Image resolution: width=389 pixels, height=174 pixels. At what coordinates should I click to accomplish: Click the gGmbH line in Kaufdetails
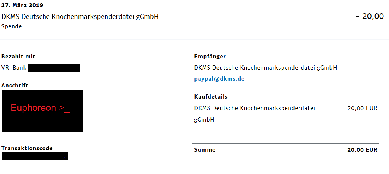[204, 120]
